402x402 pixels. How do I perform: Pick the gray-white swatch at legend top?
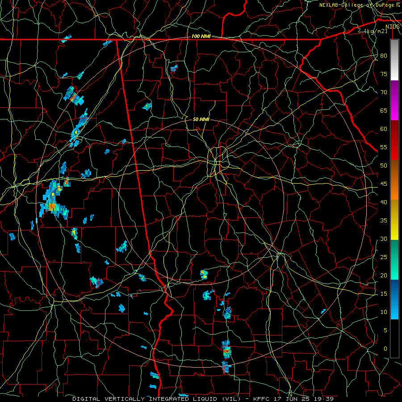click(394, 60)
